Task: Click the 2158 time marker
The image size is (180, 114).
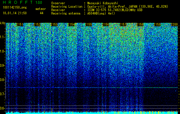Action: tap(140, 25)
